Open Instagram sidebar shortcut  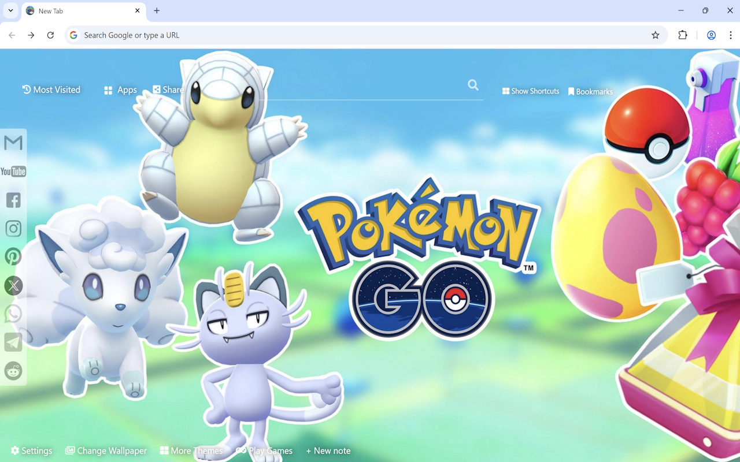coord(13,228)
